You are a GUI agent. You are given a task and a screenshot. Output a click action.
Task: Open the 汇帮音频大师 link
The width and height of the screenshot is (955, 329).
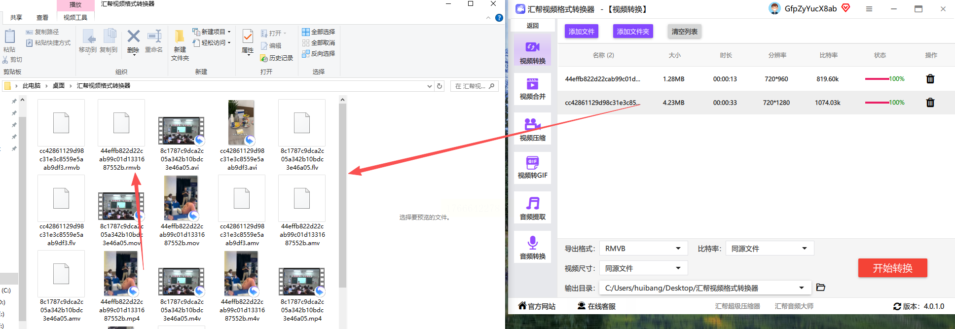click(794, 306)
